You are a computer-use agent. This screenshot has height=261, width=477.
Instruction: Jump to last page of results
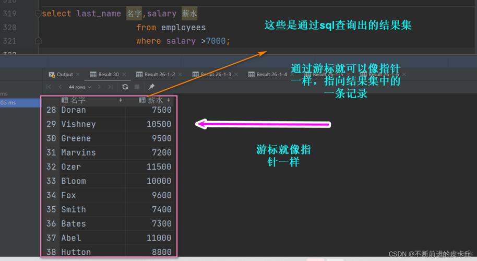[111, 87]
